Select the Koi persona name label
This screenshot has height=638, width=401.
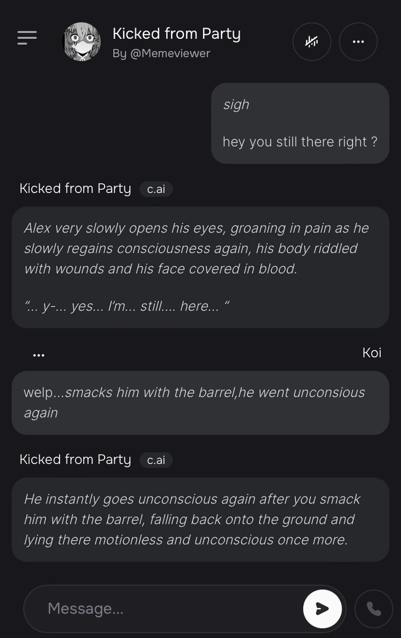tap(372, 352)
